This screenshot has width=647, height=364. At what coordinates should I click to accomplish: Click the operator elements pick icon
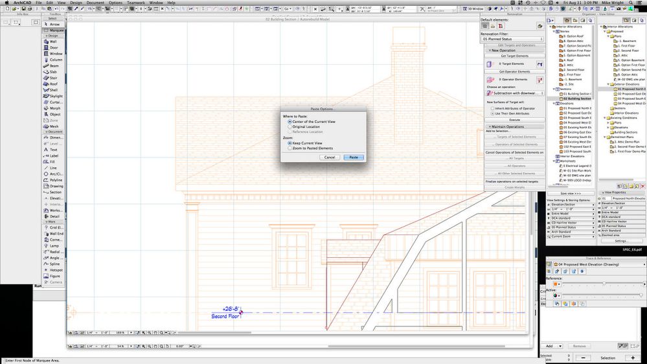coord(539,80)
